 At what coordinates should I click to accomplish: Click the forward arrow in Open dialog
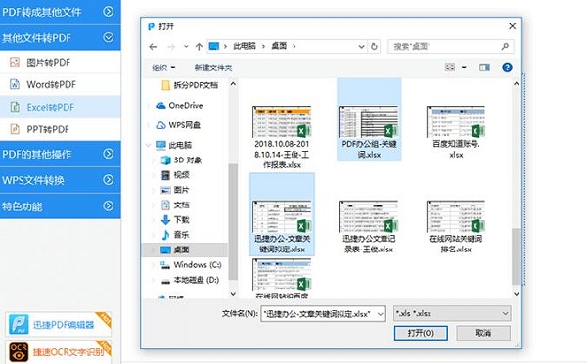171,47
